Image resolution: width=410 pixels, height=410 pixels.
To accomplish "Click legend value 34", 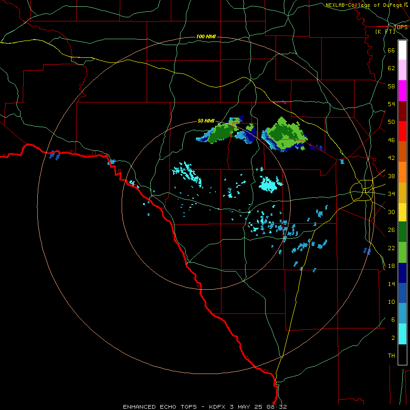I will (391, 194).
